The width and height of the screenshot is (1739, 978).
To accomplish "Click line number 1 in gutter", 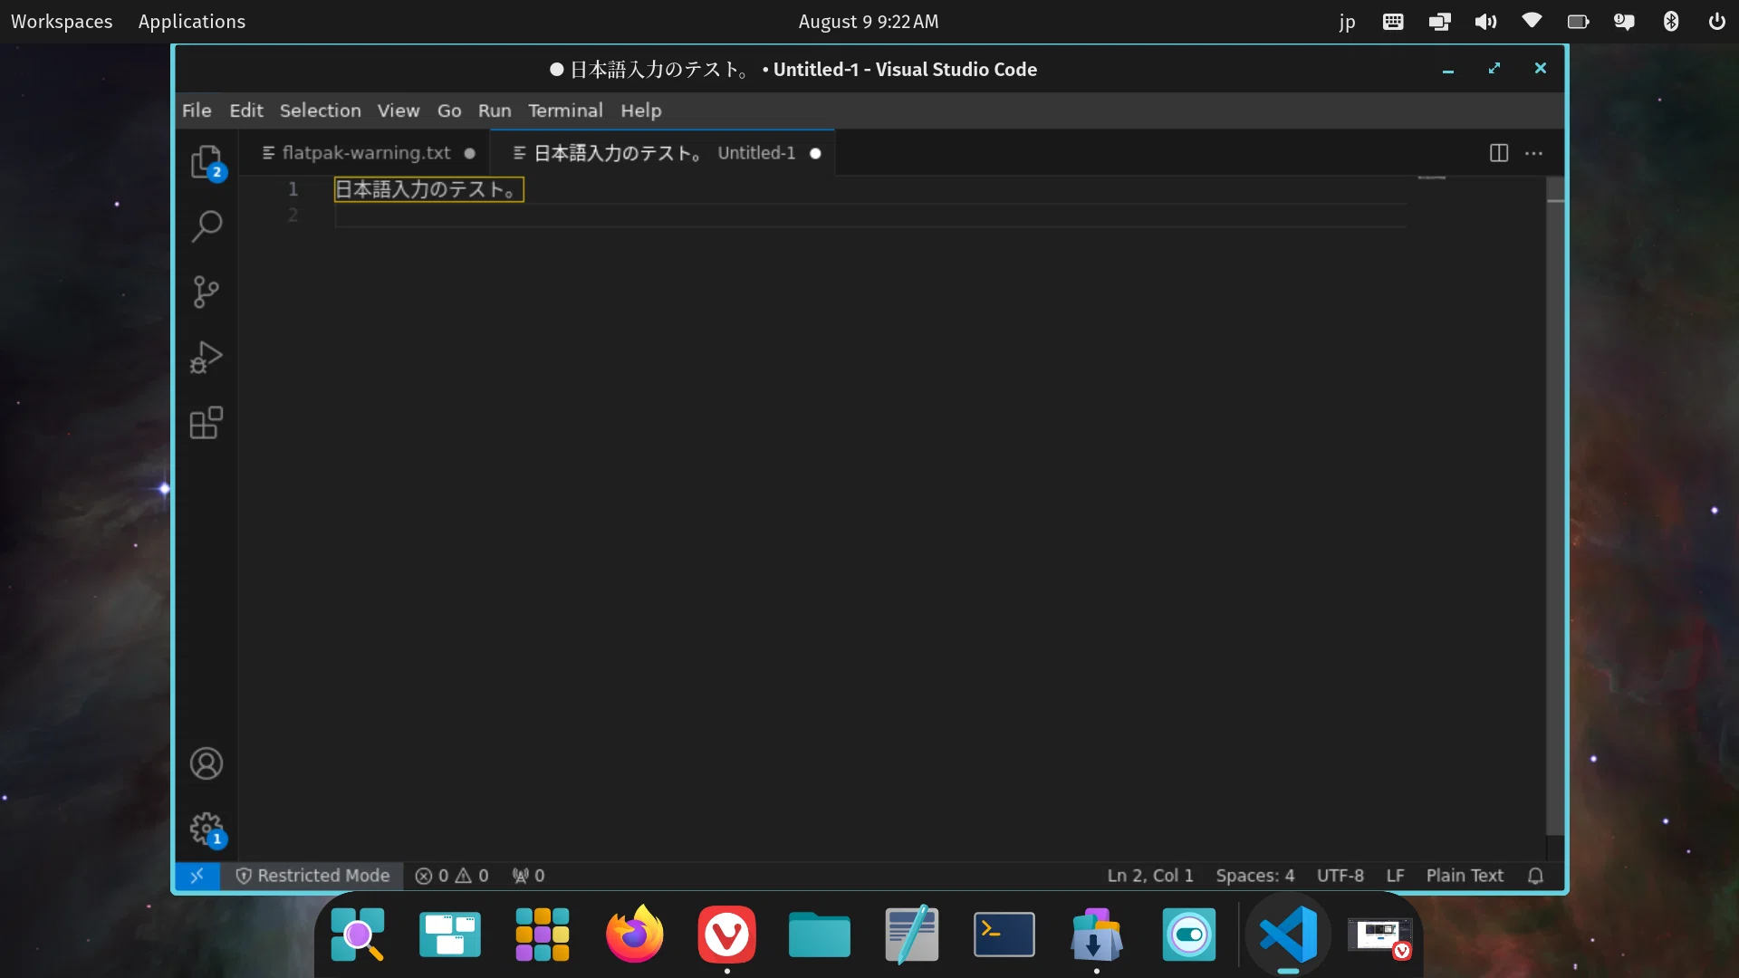I will [x=293, y=189].
